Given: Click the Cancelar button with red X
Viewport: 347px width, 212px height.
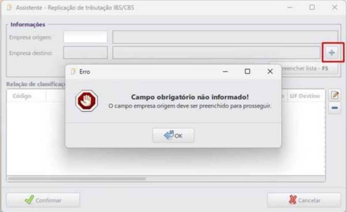Looking at the screenshot, I should coord(304,200).
